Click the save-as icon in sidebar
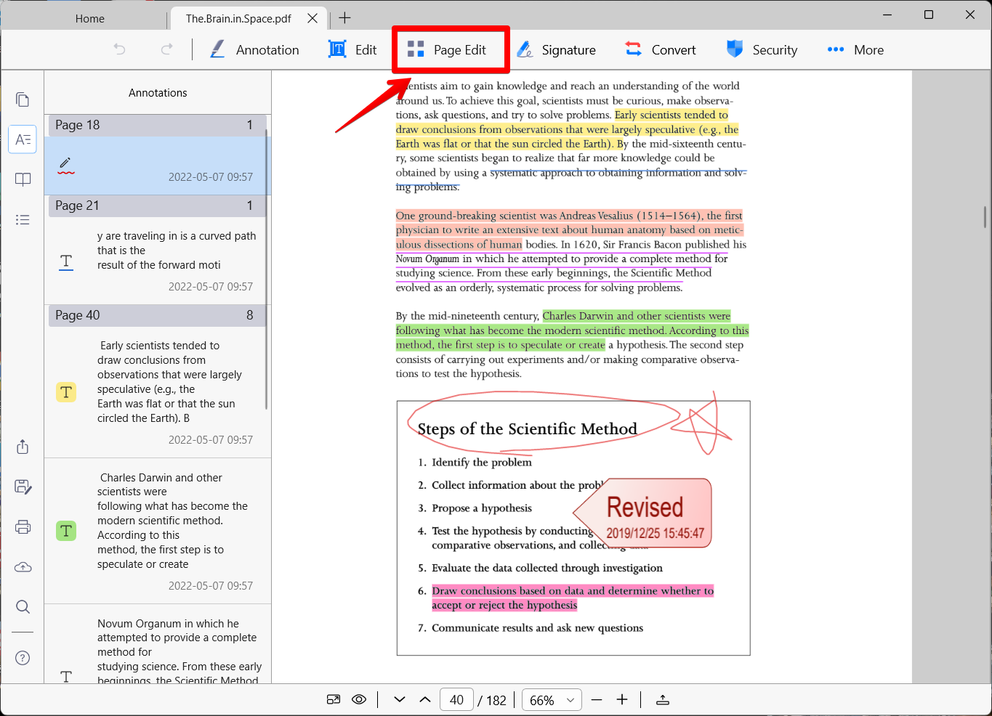This screenshot has width=992, height=716. click(x=23, y=487)
